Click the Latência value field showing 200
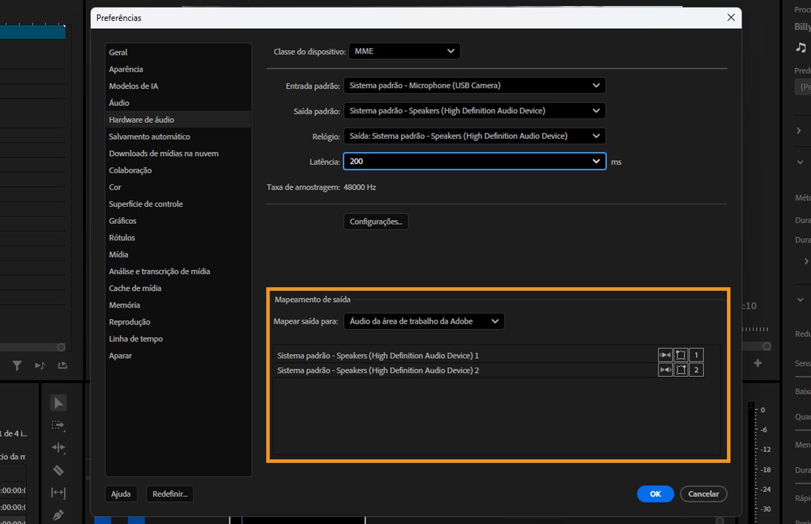The image size is (811, 524). point(467,162)
